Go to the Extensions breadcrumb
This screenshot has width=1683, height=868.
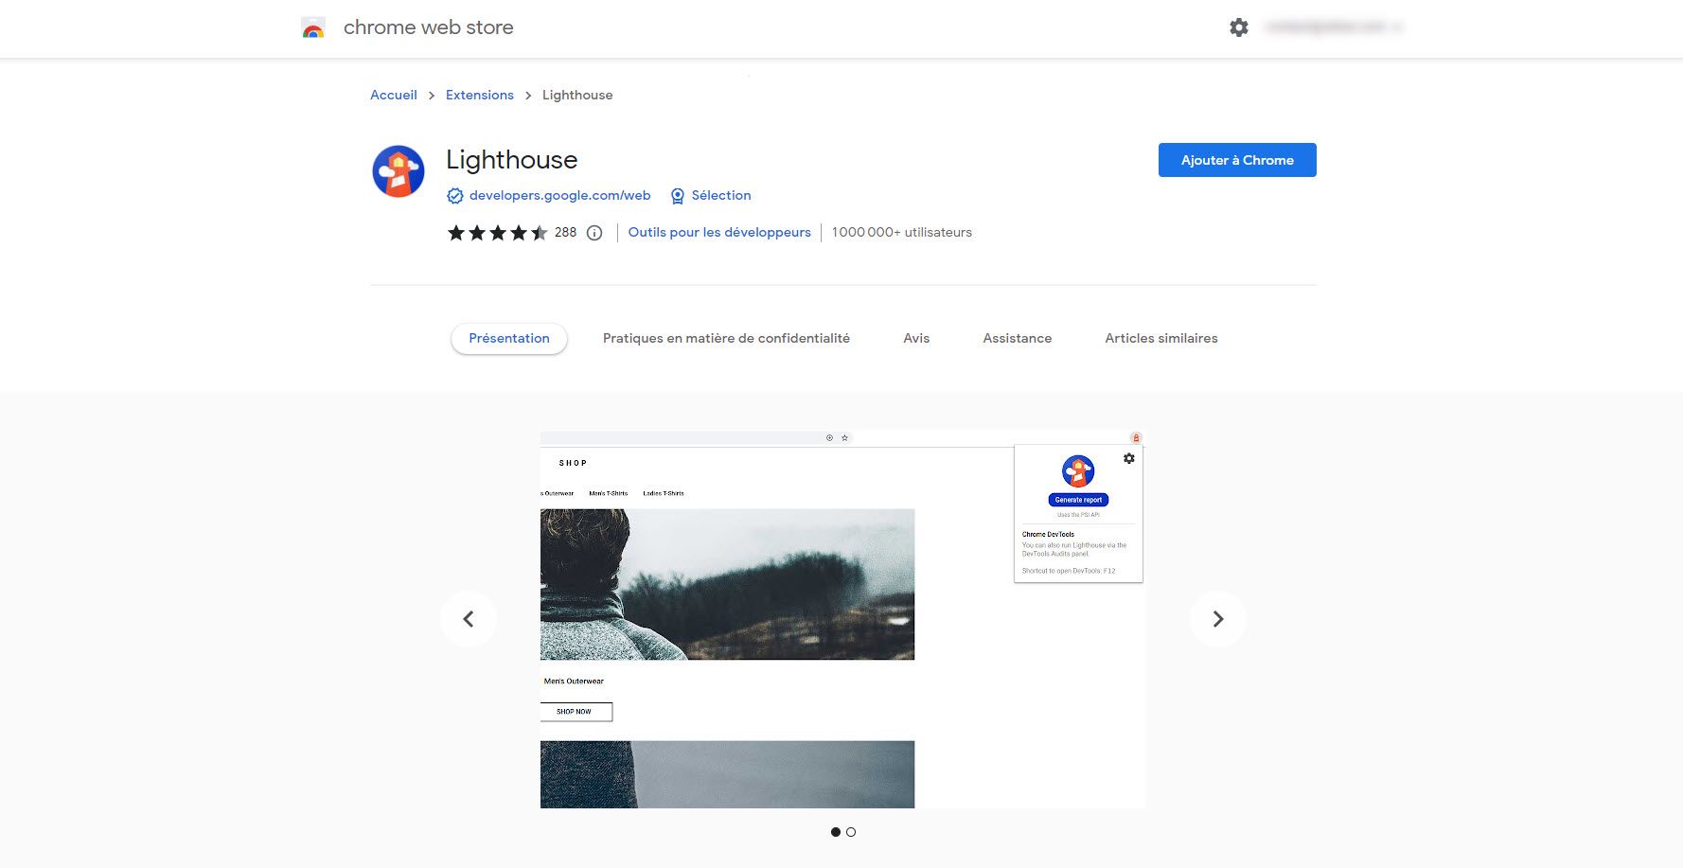click(480, 95)
